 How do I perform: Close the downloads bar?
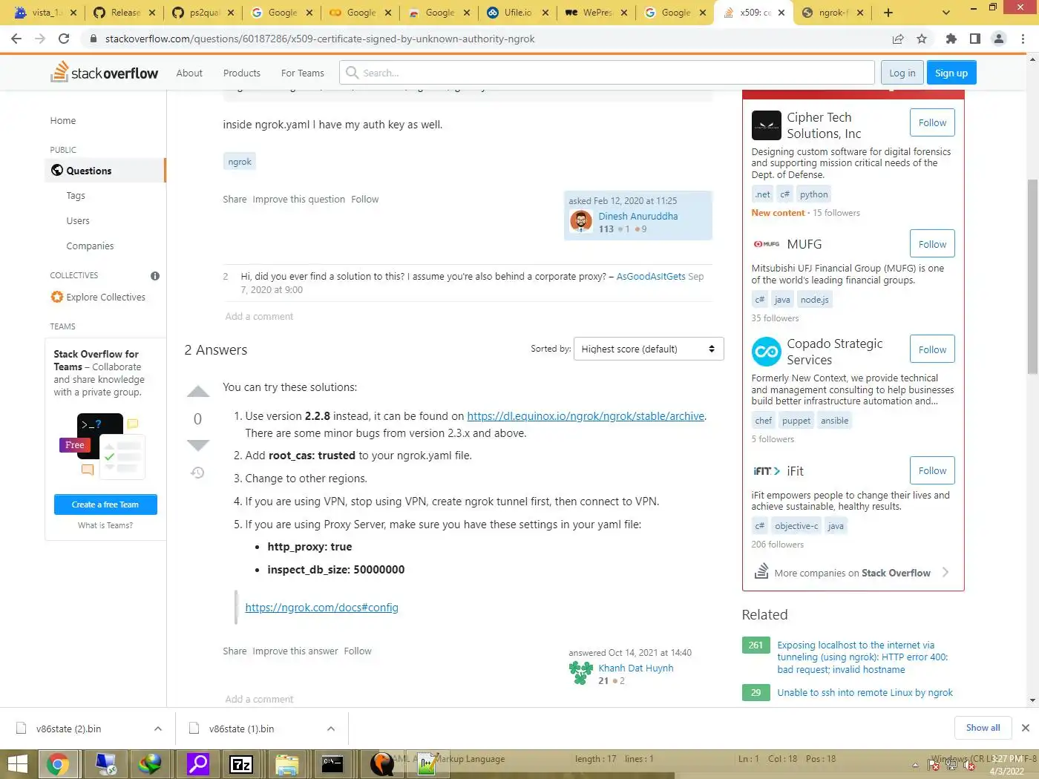1026,728
